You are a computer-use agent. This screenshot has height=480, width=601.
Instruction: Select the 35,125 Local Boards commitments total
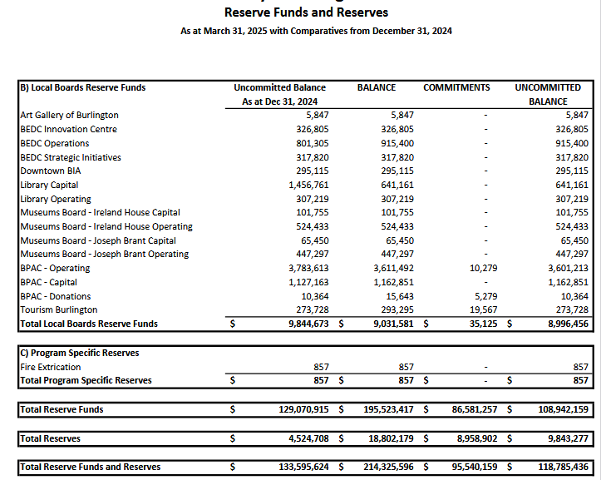click(483, 324)
